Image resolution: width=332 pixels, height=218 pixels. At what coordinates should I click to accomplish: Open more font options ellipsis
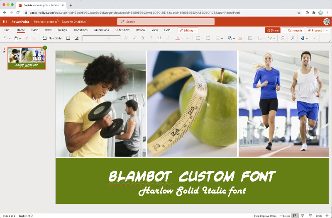[188, 38]
